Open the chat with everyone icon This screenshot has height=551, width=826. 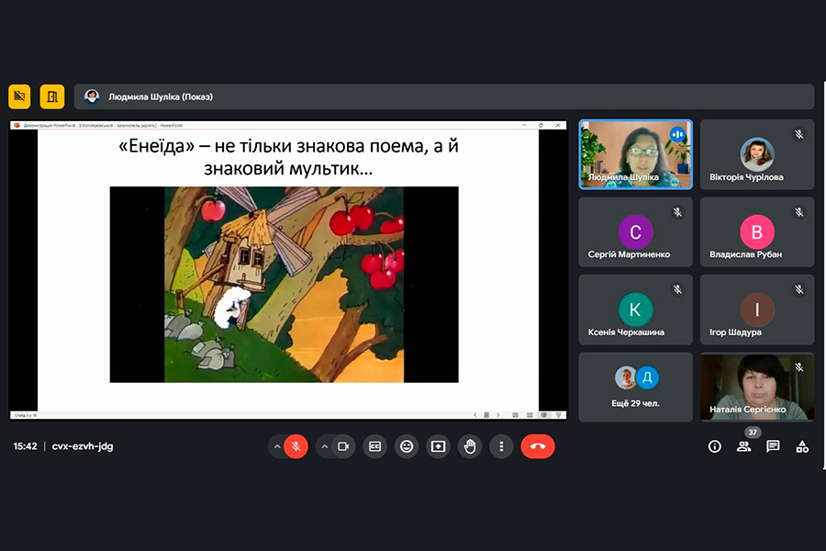[773, 446]
